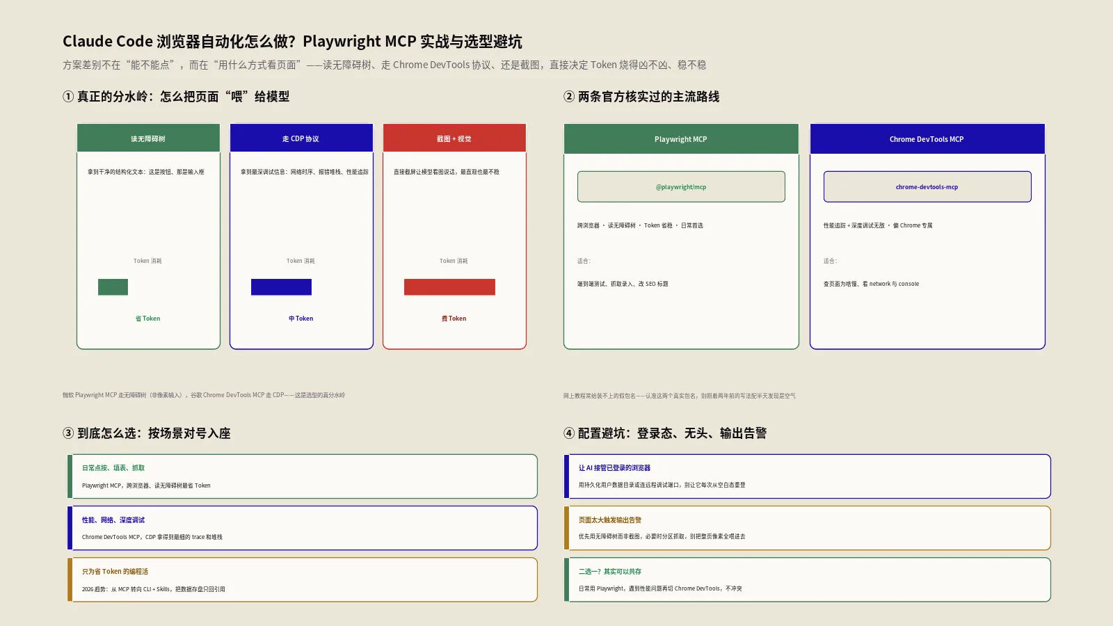Click description 2026 趋势:从 MCP 转向 CLI + Skills
The height and width of the screenshot is (626, 1113).
tap(154, 589)
